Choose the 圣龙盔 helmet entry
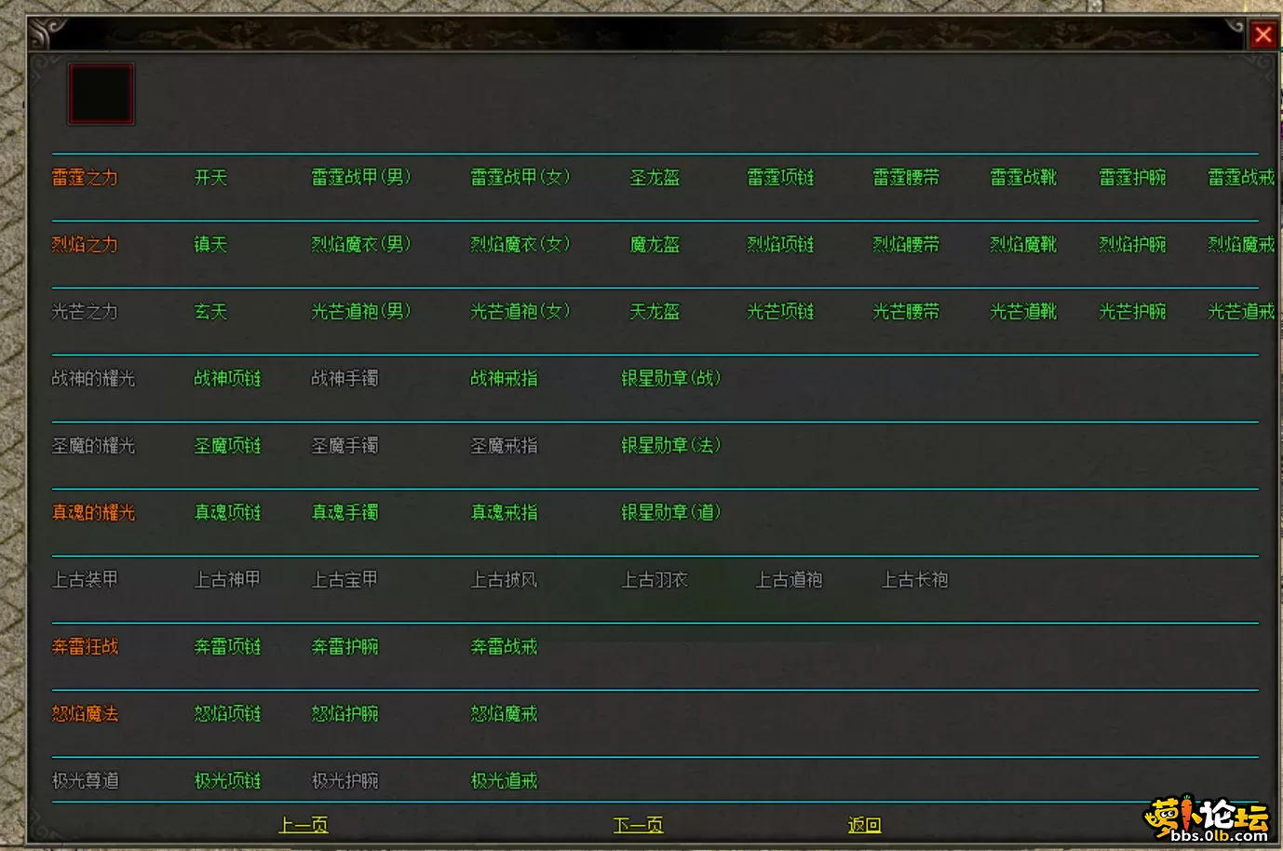 [x=655, y=177]
